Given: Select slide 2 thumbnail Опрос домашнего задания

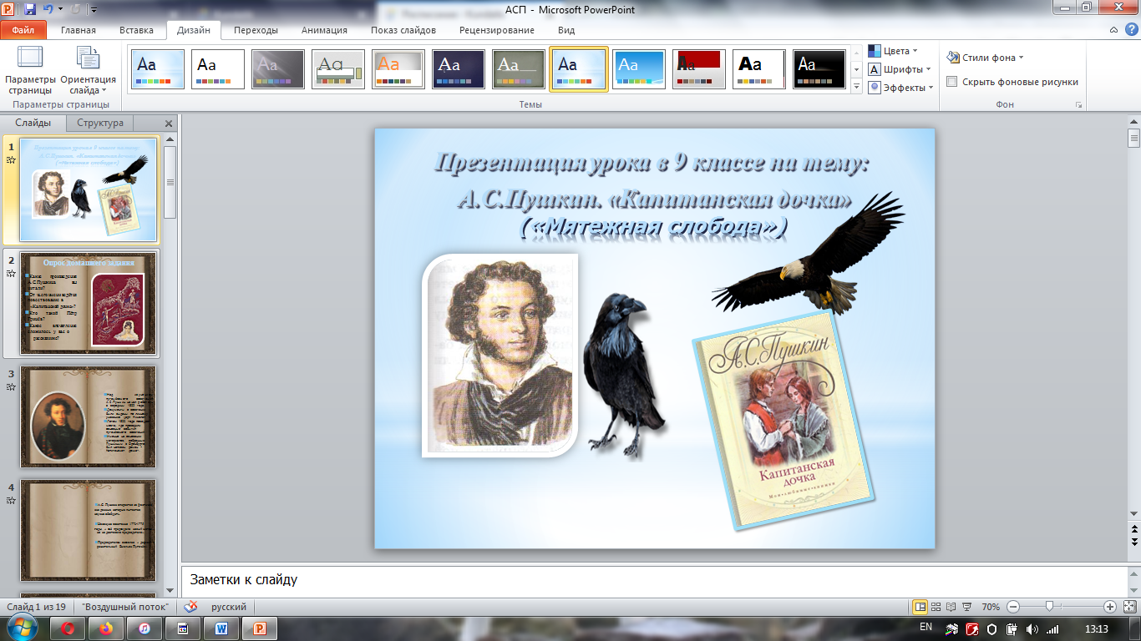Looking at the screenshot, I should [88, 303].
